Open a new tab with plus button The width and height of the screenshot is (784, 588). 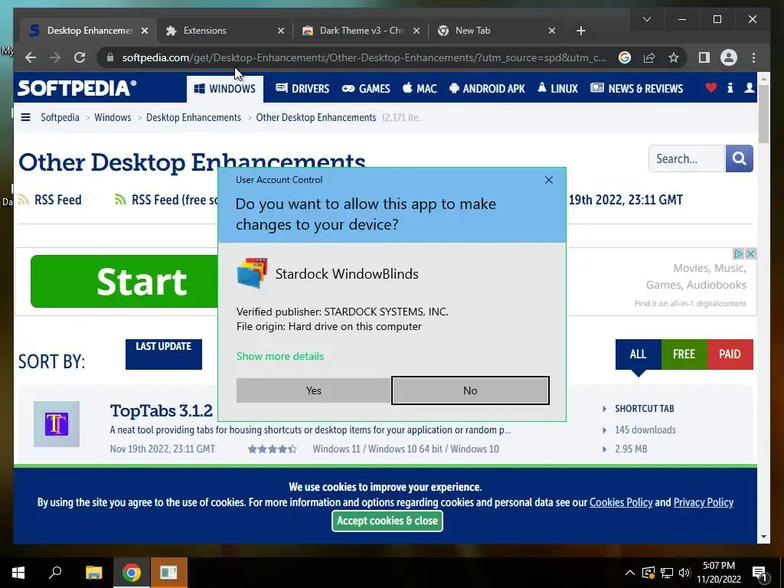pyautogui.click(x=580, y=31)
